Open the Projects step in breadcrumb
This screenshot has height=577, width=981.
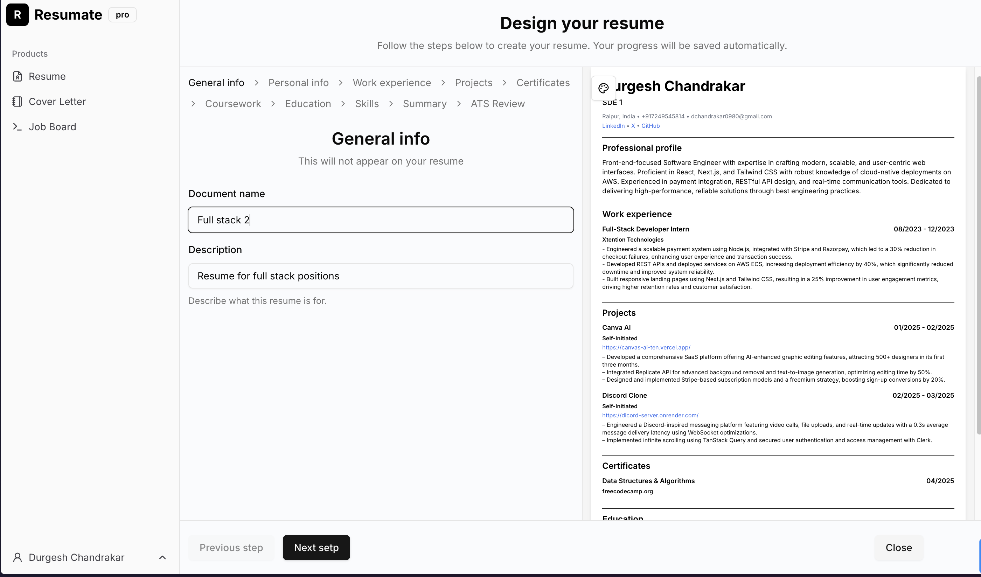pyautogui.click(x=473, y=83)
